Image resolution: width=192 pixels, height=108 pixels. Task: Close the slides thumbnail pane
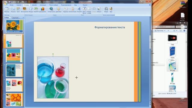click(23, 18)
